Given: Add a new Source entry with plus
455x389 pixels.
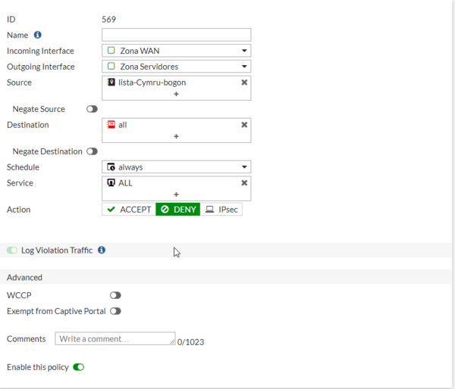Looking at the screenshot, I should (x=176, y=94).
